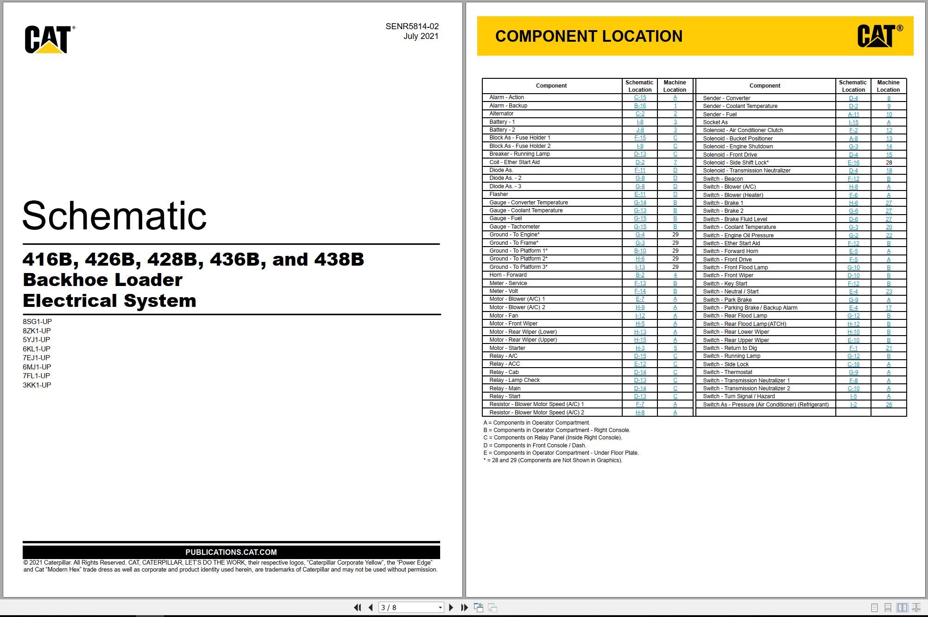Viewport: 928px width, 617px height.
Task: Follow H-8 link for Resistor Blower Motor Speed 2
Action: click(640, 413)
